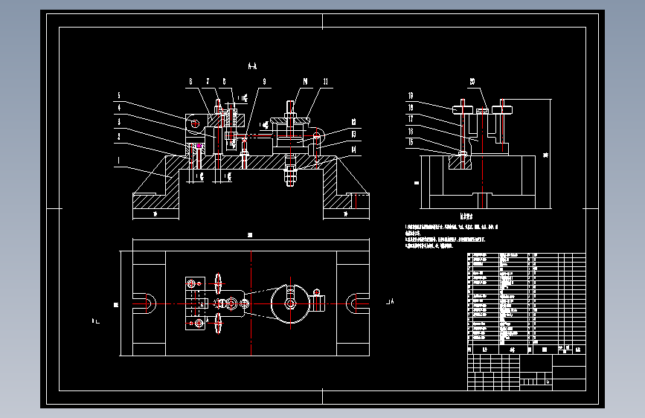Click the vertical red centerline in plan view
This screenshot has width=645, height=418.
251,303
